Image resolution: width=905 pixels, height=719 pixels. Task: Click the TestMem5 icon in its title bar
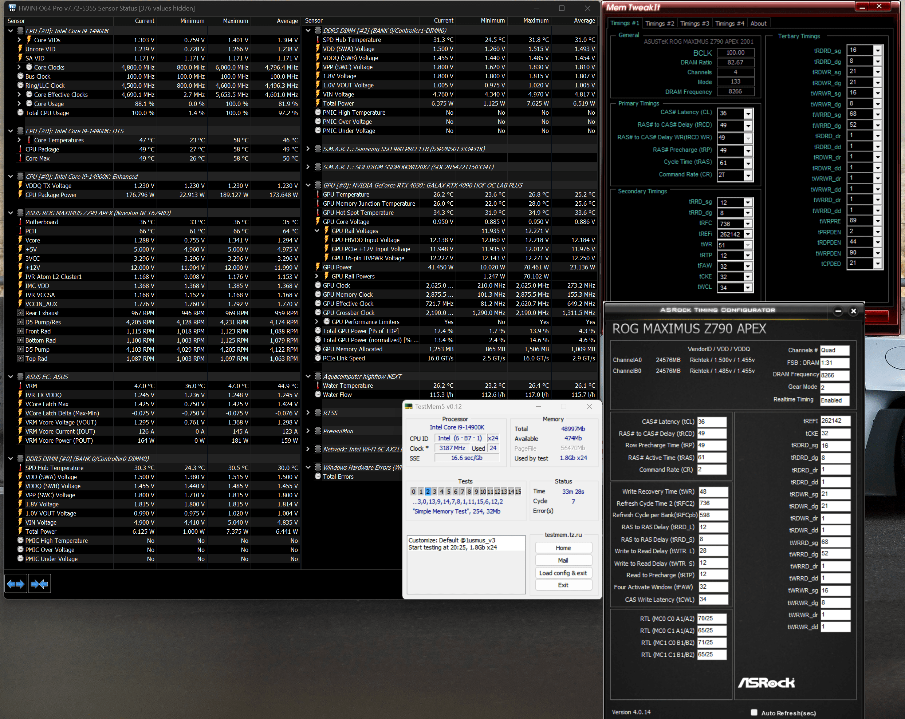point(409,407)
